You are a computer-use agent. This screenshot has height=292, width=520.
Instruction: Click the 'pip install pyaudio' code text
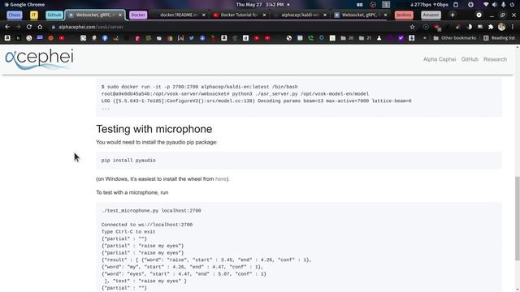pyautogui.click(x=128, y=161)
